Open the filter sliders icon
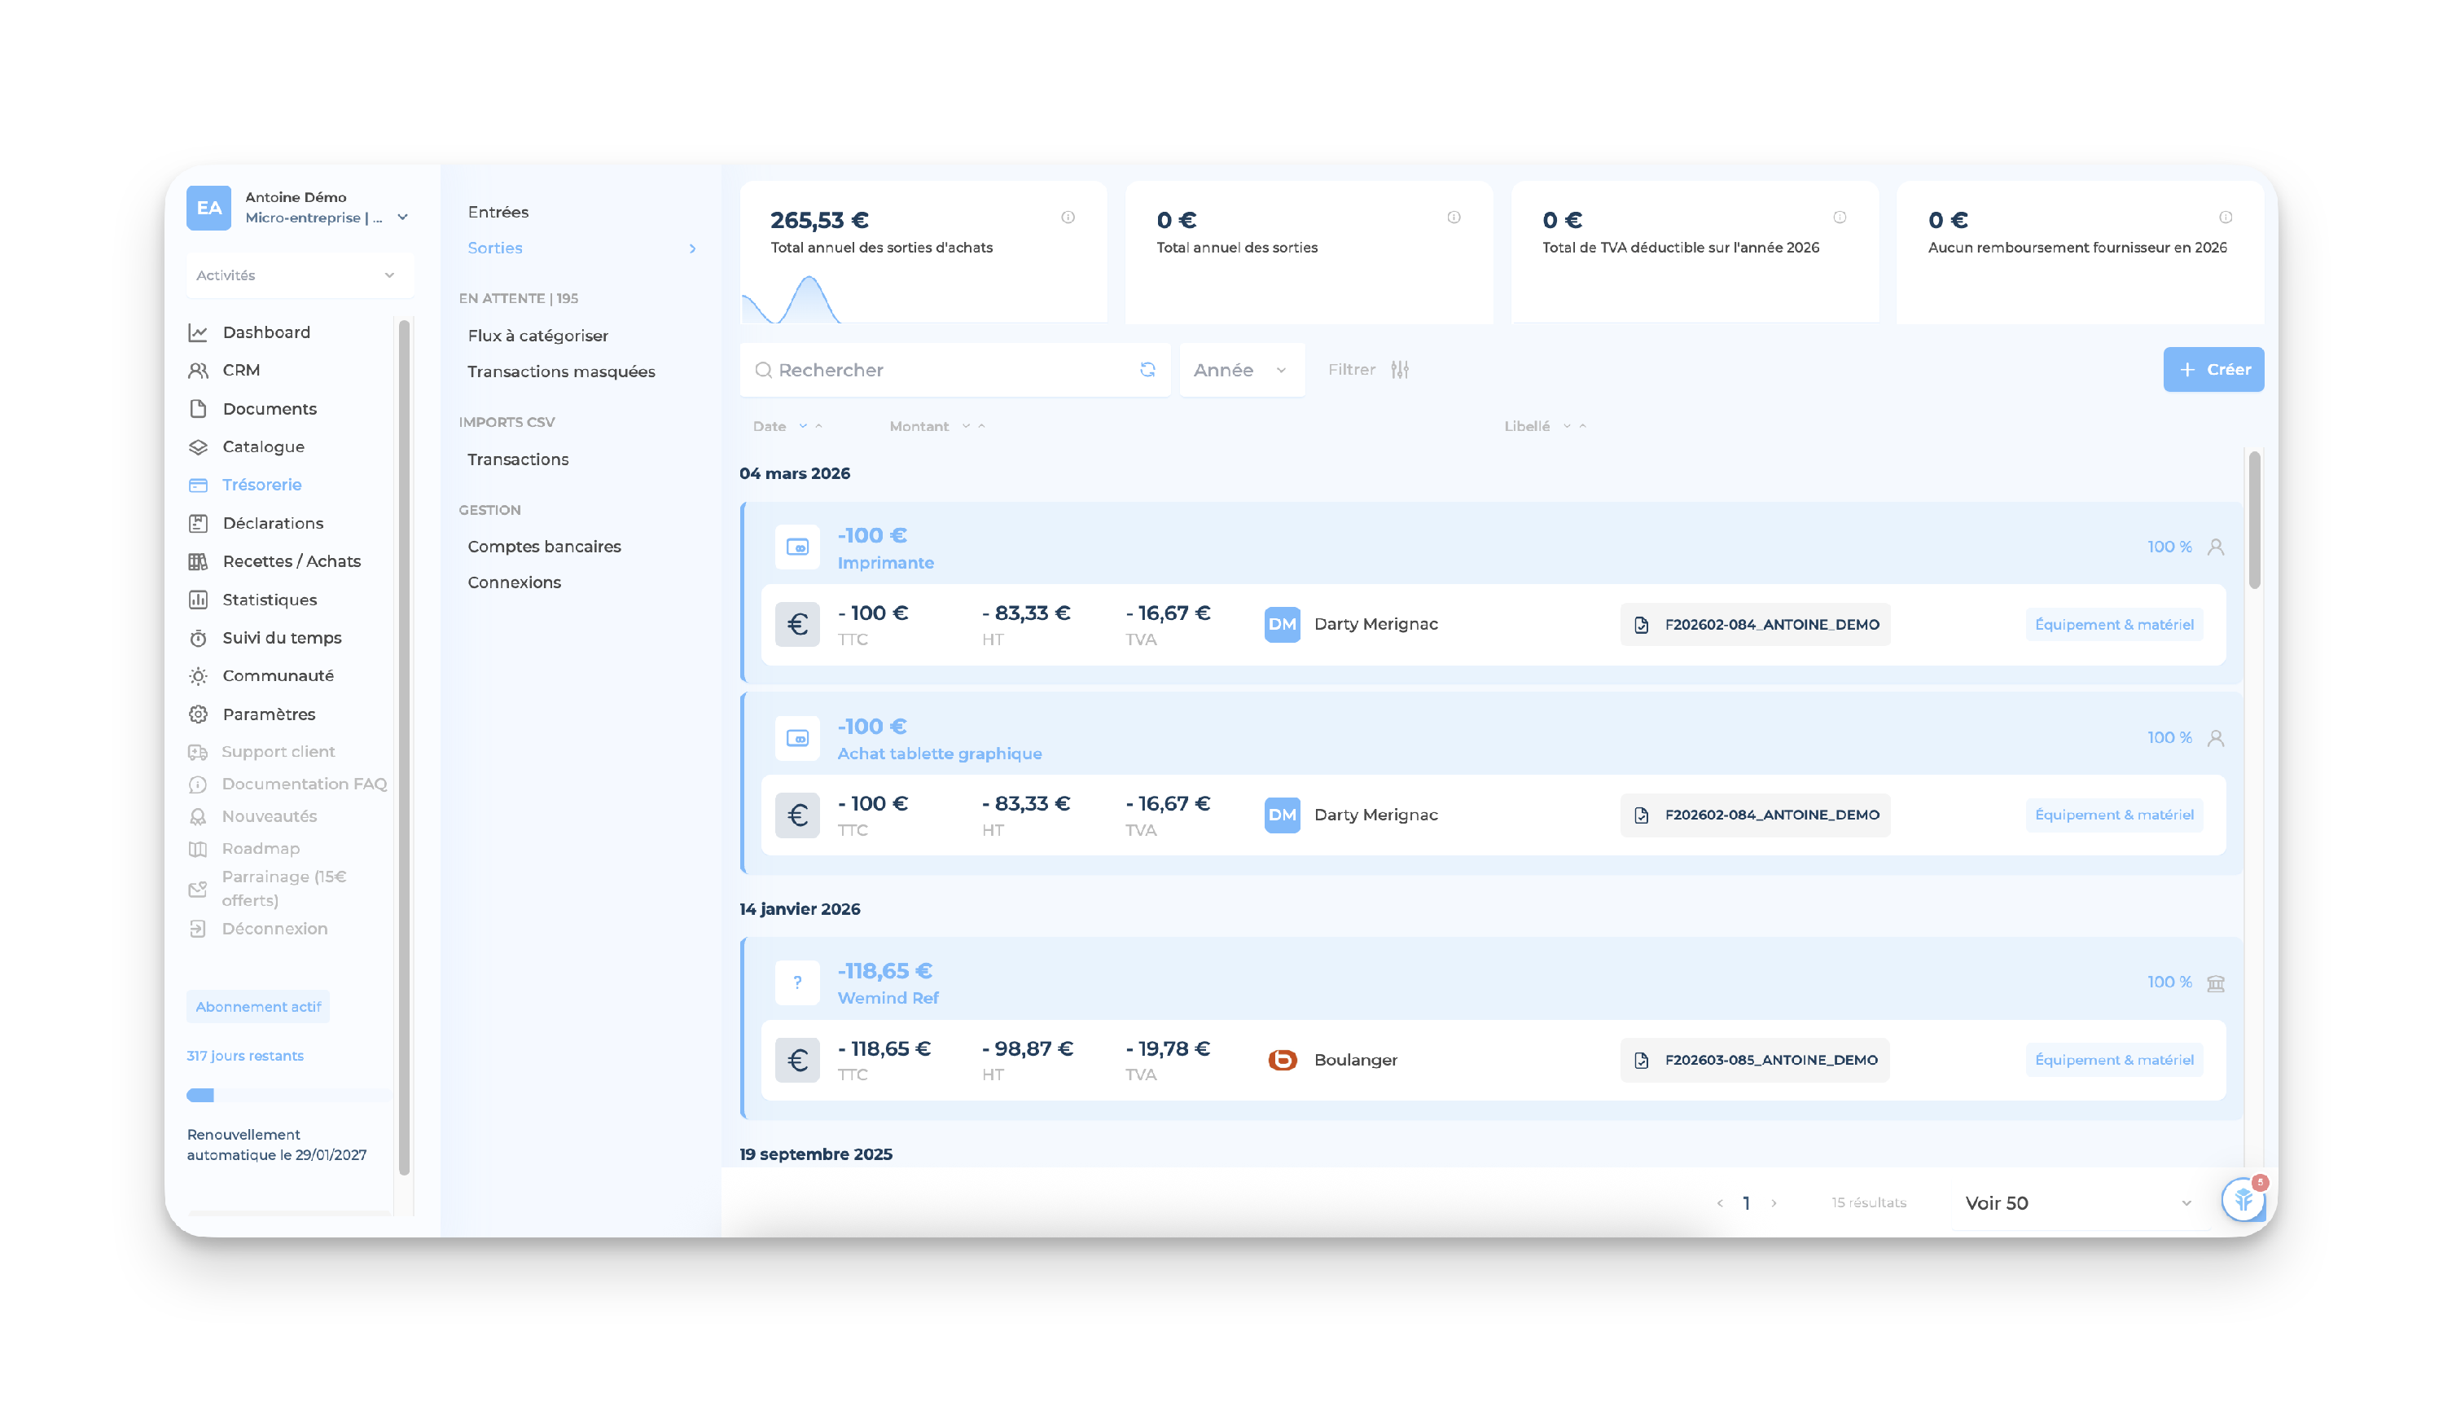The height and width of the screenshot is (1402, 2443). pos(1400,370)
